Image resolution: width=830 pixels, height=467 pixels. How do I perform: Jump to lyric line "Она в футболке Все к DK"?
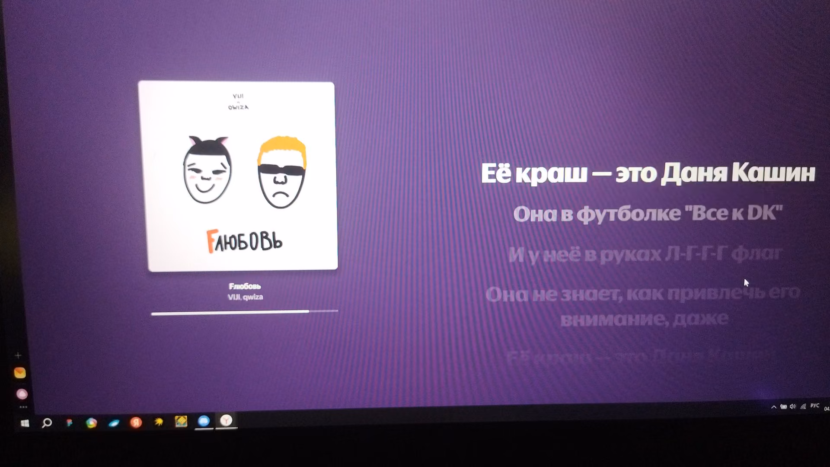pyautogui.click(x=648, y=214)
